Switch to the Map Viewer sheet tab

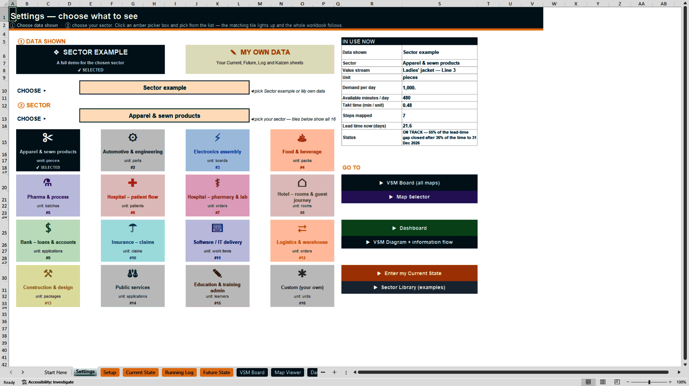[x=288, y=372]
